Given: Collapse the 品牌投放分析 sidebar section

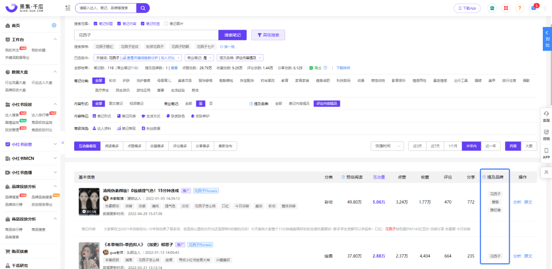Looking at the screenshot, I should click(x=55, y=186).
